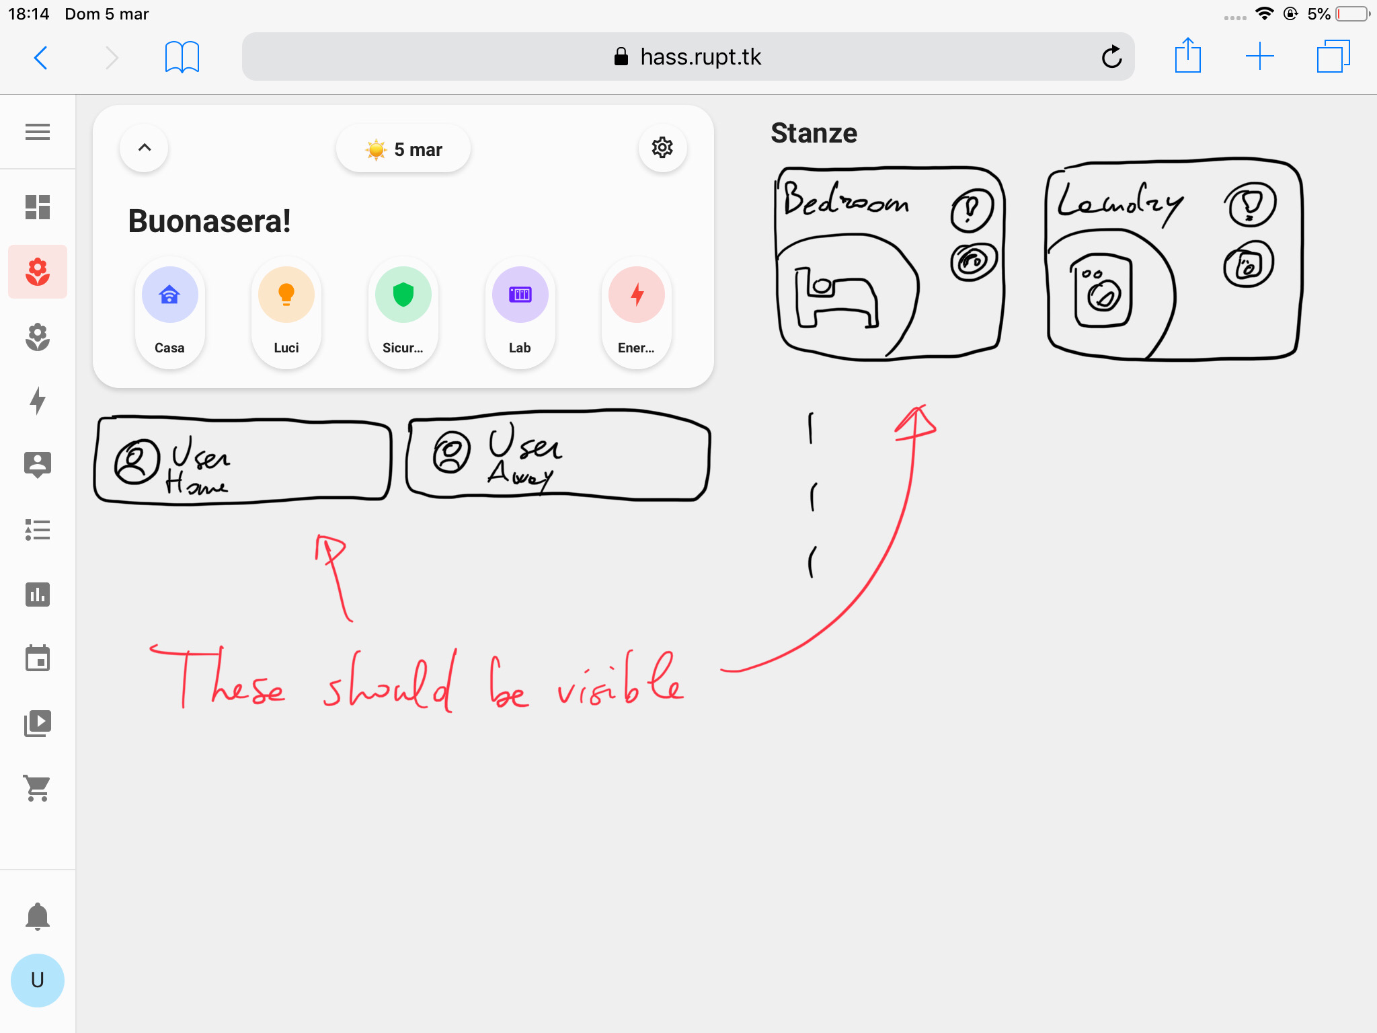Open the calendar icon in the sidebar
The image size is (1377, 1033).
click(x=38, y=659)
